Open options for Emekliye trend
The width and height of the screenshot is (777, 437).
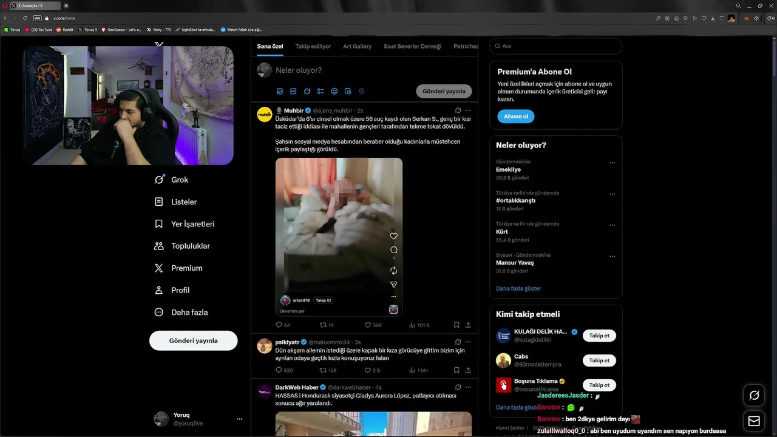click(x=612, y=163)
